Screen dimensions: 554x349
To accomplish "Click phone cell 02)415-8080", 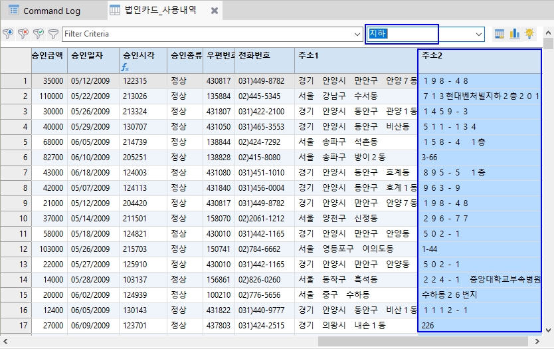I will point(264,158).
